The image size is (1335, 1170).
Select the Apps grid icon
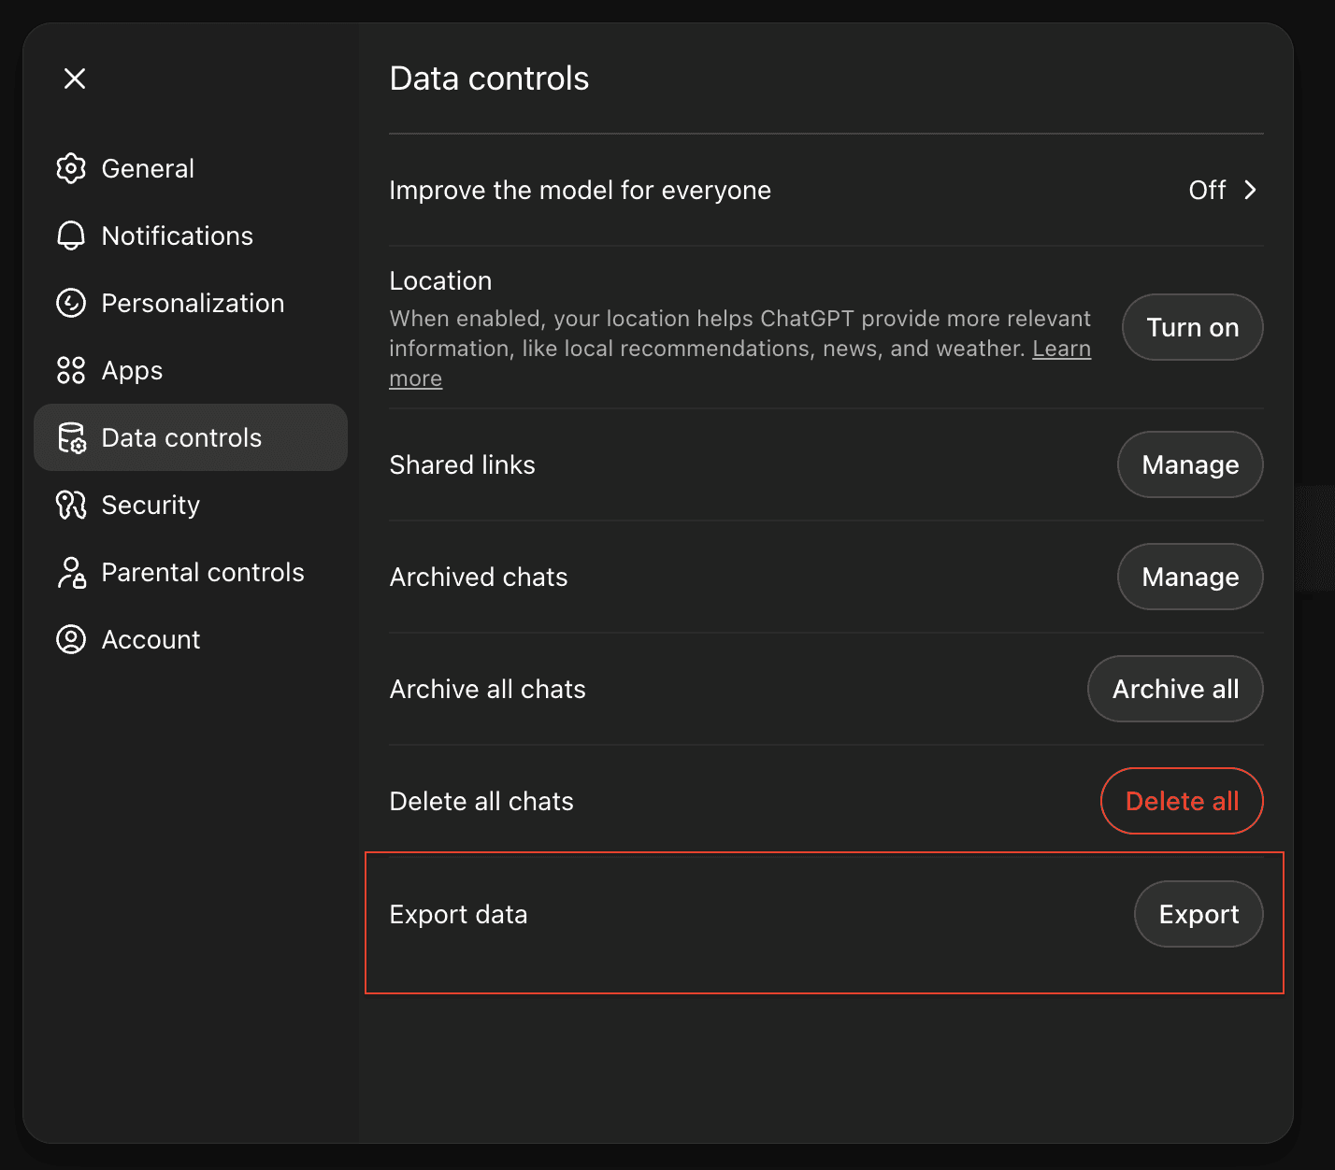(71, 370)
